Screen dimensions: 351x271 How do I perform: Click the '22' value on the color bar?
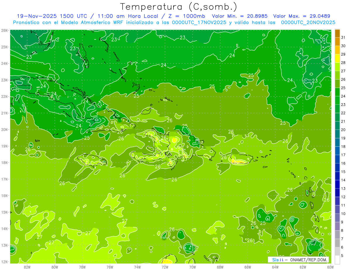coord(343,113)
